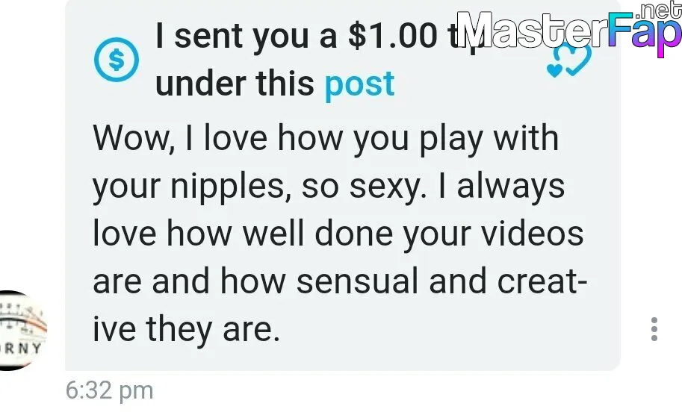Click the ".net" text in the watermark
The image size is (682, 412).
(x=658, y=10)
